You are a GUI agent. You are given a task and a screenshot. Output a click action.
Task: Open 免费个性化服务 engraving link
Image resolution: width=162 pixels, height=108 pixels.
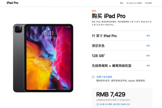[104, 77]
